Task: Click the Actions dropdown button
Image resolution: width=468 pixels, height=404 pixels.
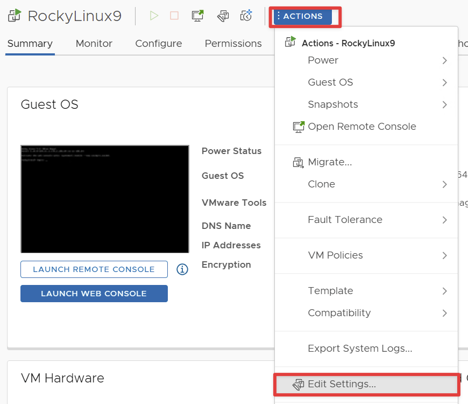Action: (x=302, y=16)
